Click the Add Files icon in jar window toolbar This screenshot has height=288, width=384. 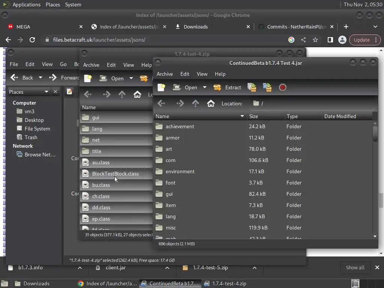pyautogui.click(x=252, y=87)
